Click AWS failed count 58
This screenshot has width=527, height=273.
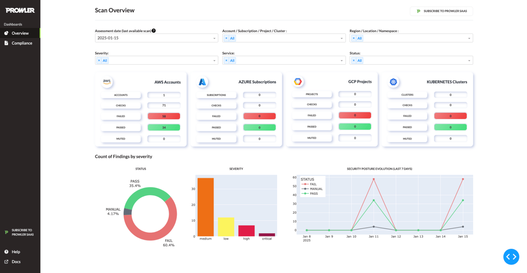(164, 116)
